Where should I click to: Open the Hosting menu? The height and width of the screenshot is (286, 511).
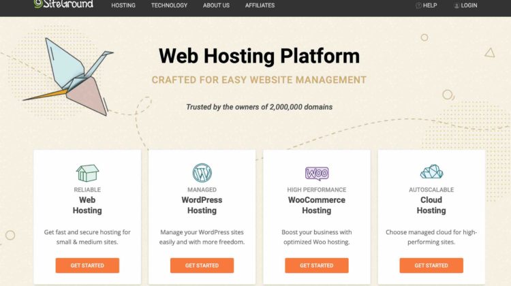coord(123,5)
